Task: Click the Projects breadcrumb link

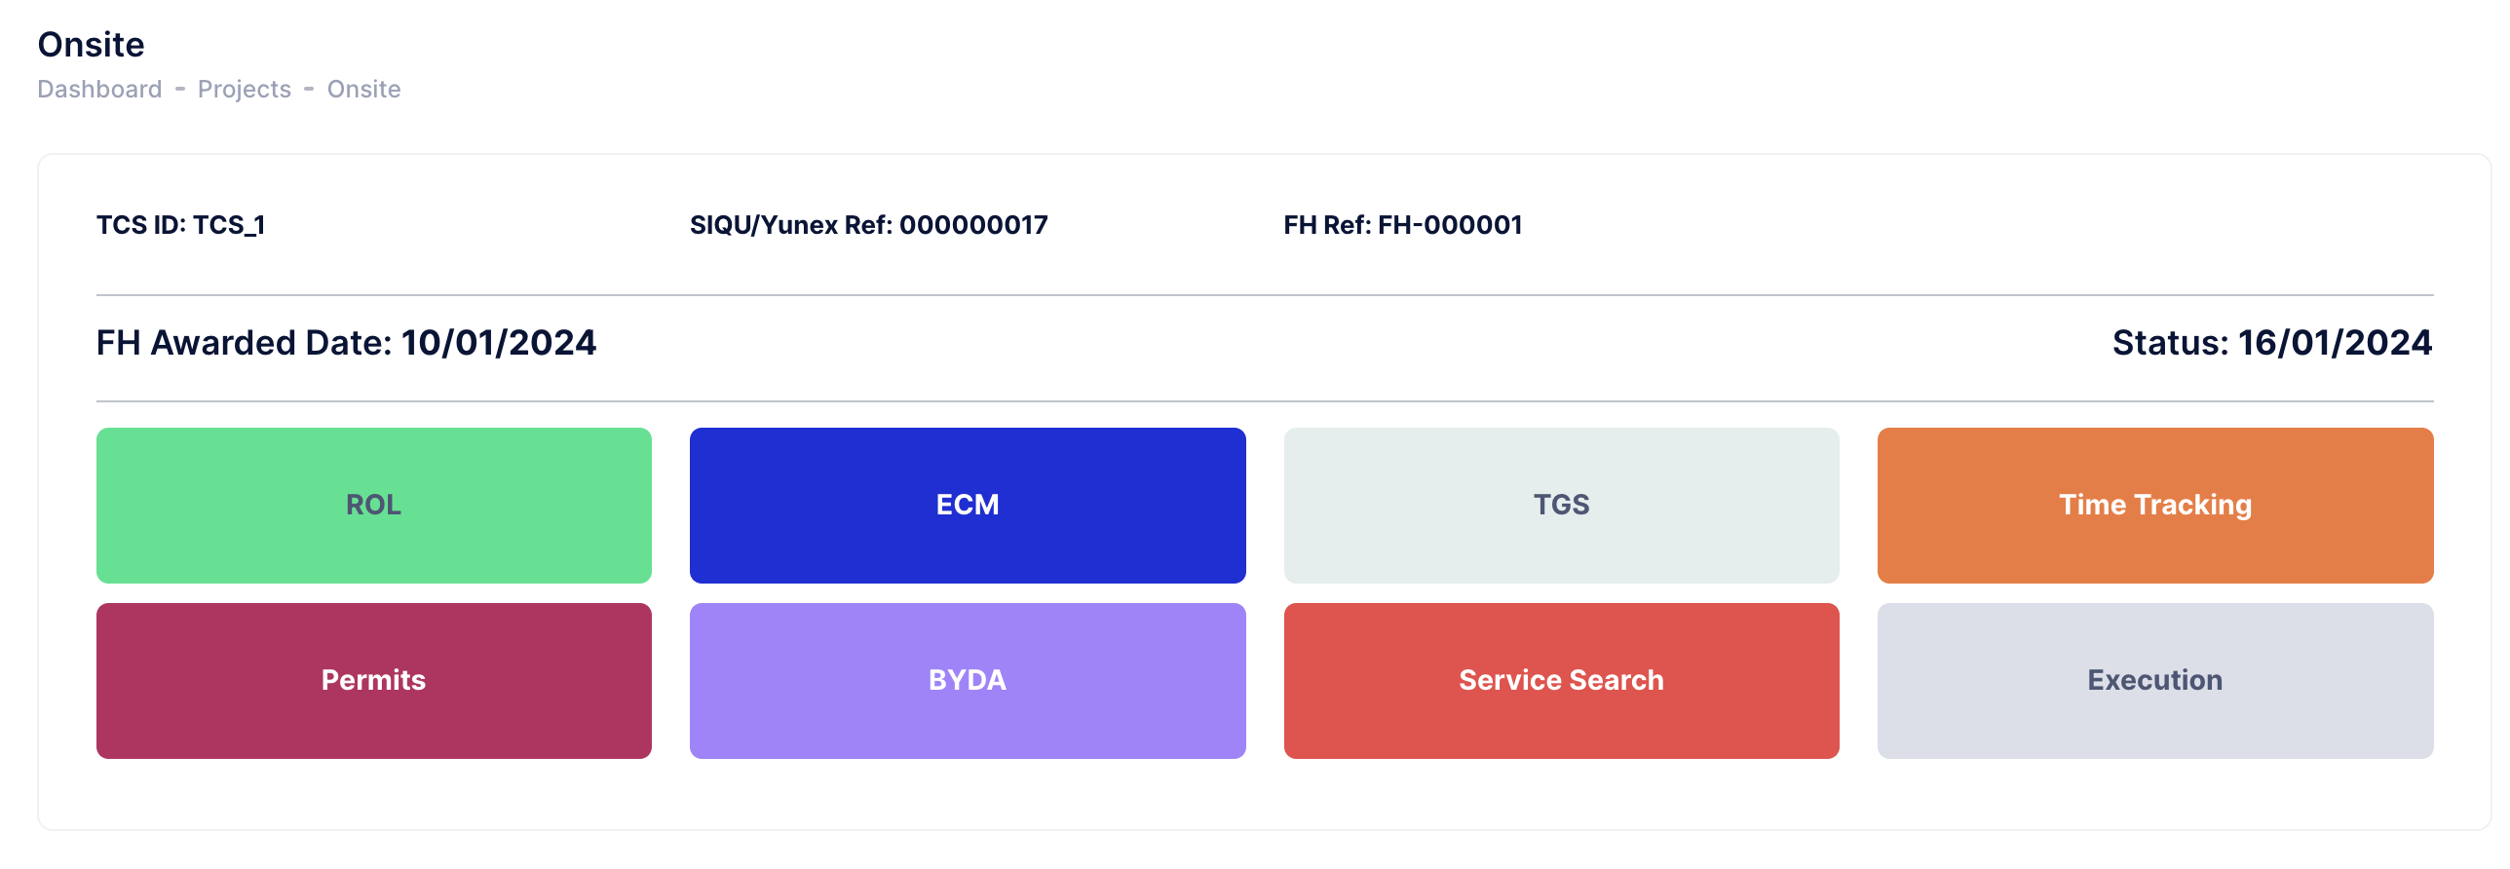Action: [x=244, y=89]
